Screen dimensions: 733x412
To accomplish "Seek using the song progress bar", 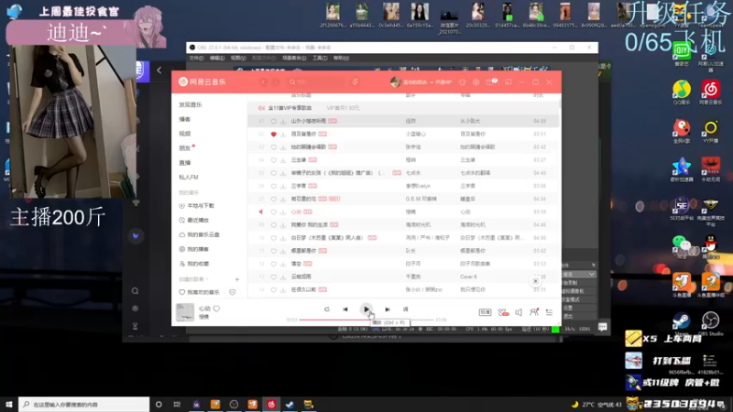I will (366, 320).
